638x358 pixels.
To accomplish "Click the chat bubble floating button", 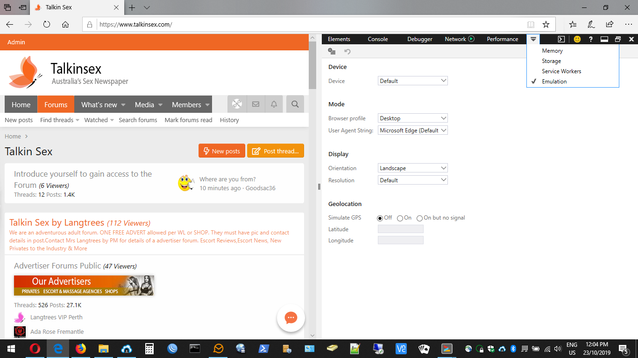I will (x=291, y=318).
